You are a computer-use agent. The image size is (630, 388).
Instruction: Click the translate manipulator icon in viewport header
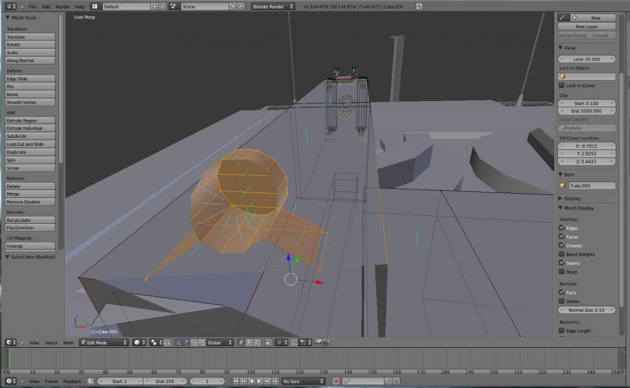pyautogui.click(x=186, y=342)
